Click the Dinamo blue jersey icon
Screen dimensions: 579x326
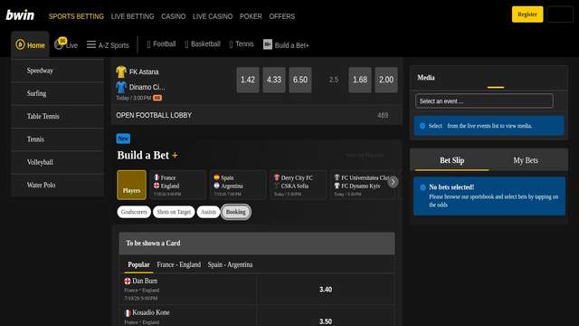121,87
